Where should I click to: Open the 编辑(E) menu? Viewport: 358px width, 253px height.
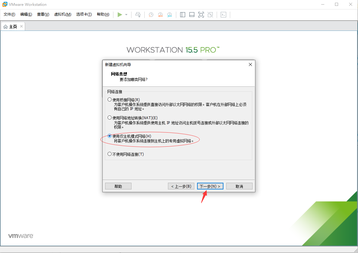[26, 14]
